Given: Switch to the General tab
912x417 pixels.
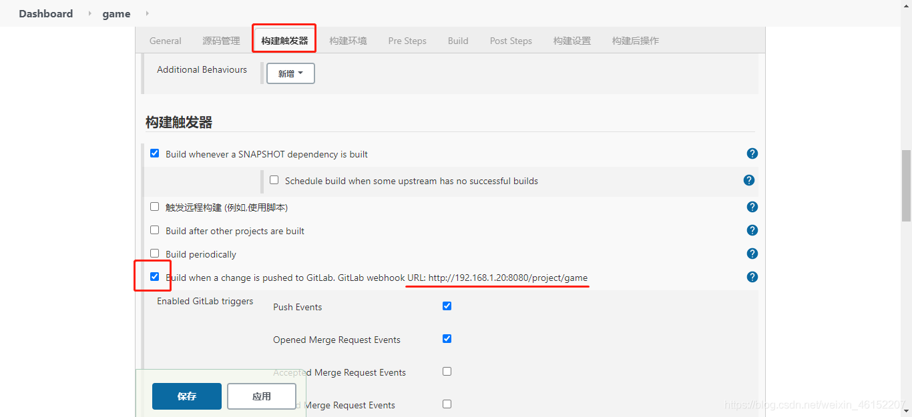Looking at the screenshot, I should click(x=165, y=41).
